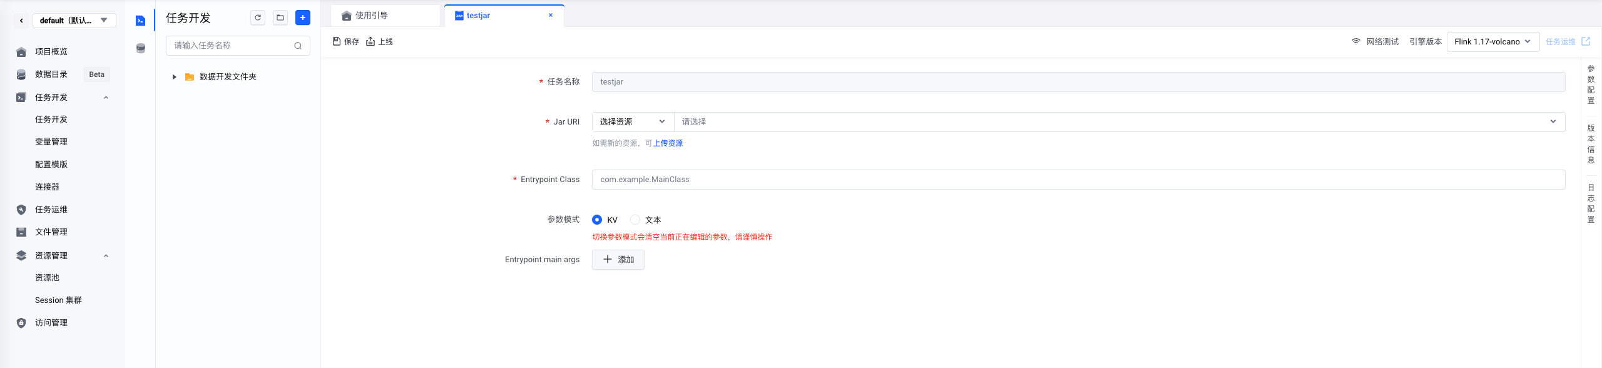This screenshot has width=1602, height=368.
Task: Select the 文本 parameter mode radio
Action: coord(635,220)
